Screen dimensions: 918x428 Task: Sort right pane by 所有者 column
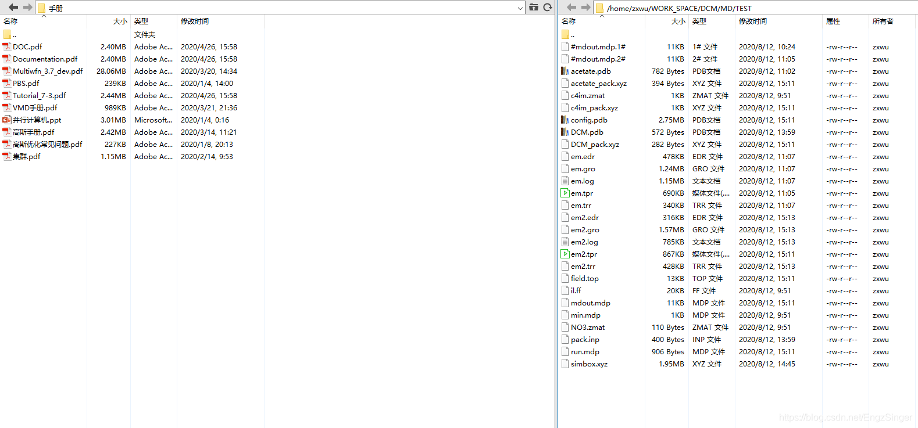pos(883,21)
